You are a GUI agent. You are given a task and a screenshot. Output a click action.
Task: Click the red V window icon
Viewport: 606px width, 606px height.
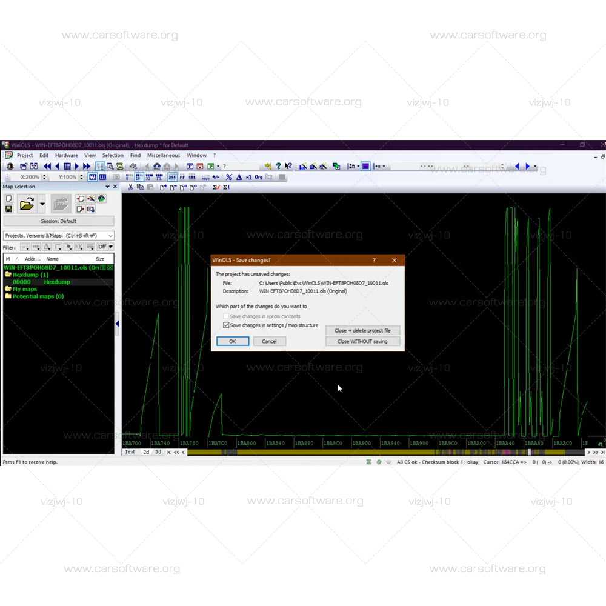click(200, 166)
